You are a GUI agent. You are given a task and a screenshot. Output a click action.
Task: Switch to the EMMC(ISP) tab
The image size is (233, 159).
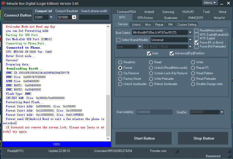click(x=196, y=18)
